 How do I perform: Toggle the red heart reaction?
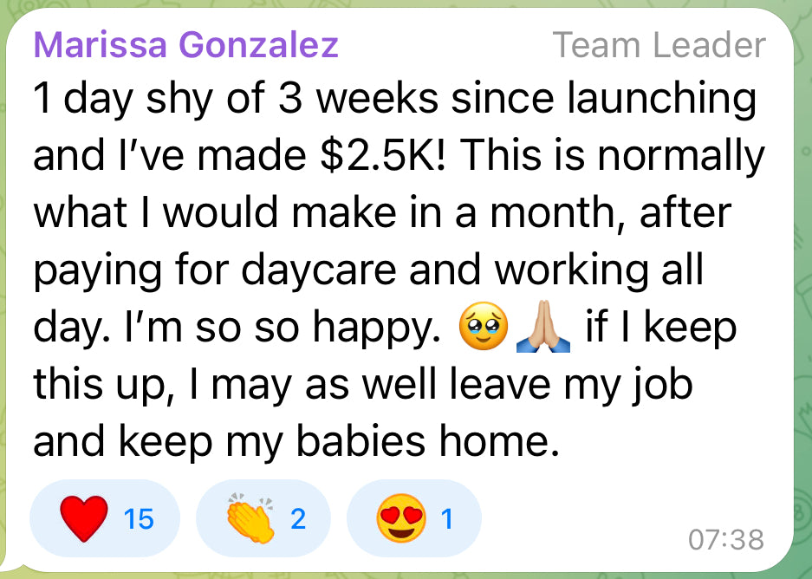104,518
